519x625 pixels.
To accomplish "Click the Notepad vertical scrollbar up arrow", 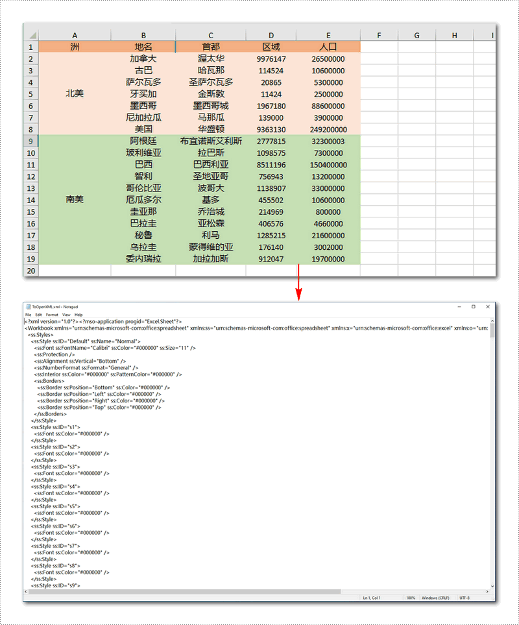I will [492, 321].
